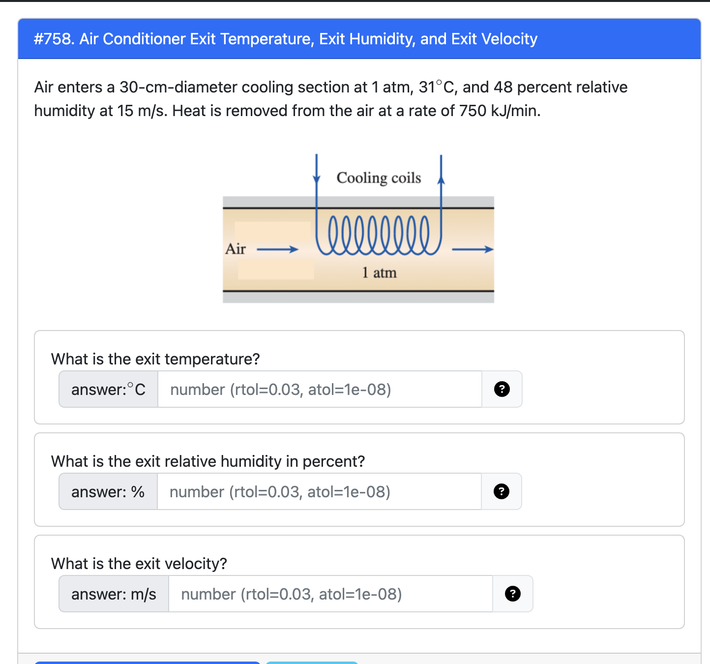Click the exit humidity question text
This screenshot has height=664, width=710.
(x=207, y=461)
